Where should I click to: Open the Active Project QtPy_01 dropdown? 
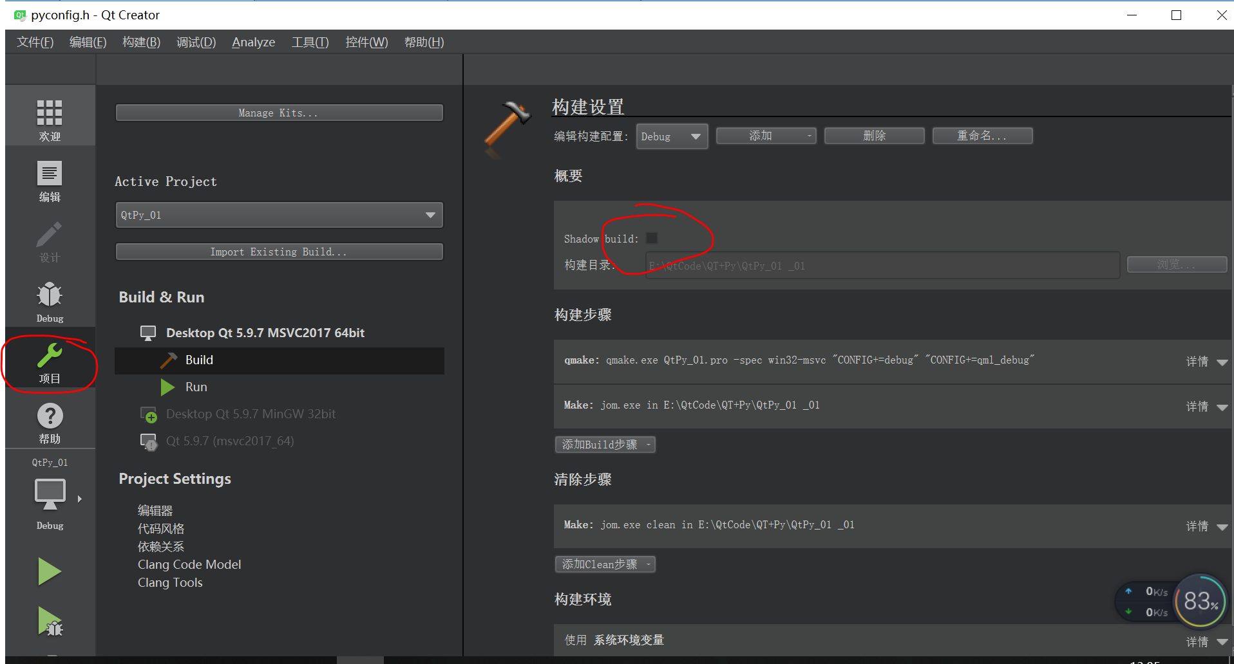[280, 215]
